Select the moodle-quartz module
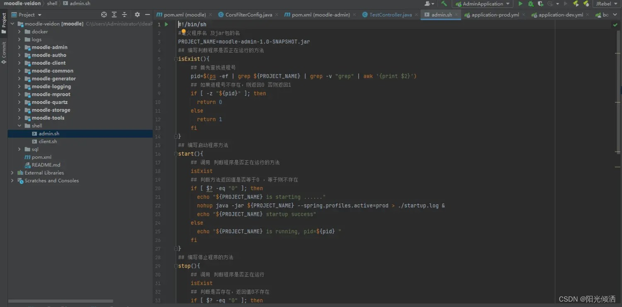The height and width of the screenshot is (307, 622). (49, 102)
